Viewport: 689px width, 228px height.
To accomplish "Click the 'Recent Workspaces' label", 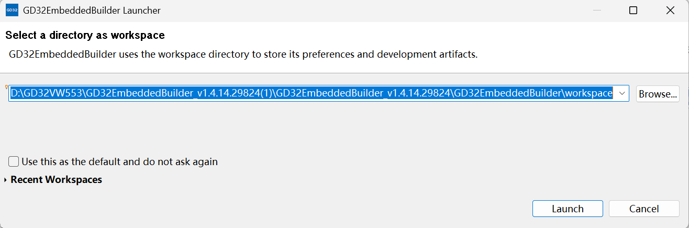I will pyautogui.click(x=57, y=180).
